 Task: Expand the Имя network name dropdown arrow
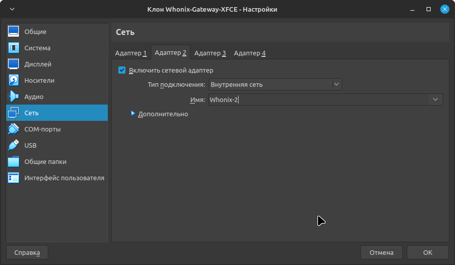435,100
